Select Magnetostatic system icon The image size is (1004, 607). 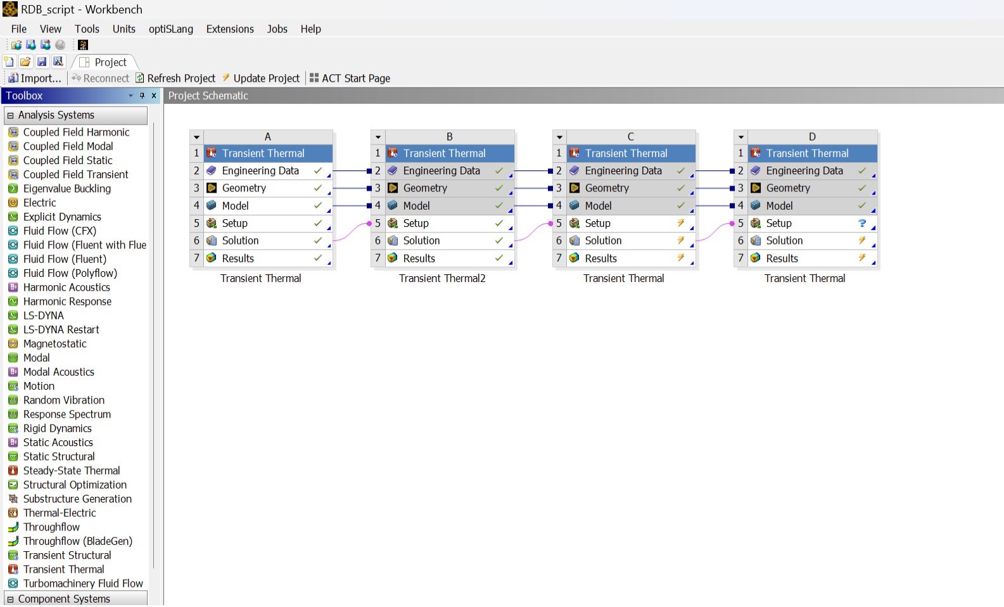pyautogui.click(x=13, y=343)
